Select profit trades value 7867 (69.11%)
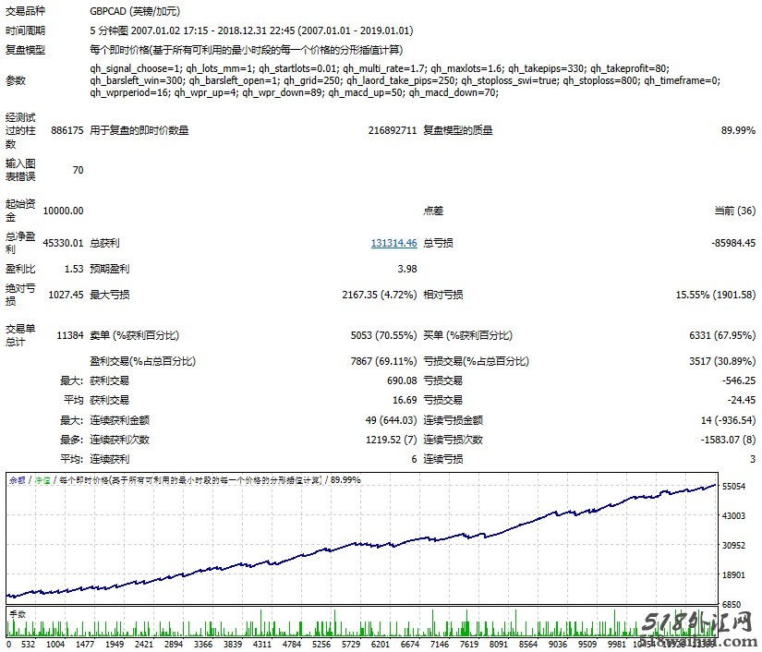The image size is (762, 652). click(383, 361)
